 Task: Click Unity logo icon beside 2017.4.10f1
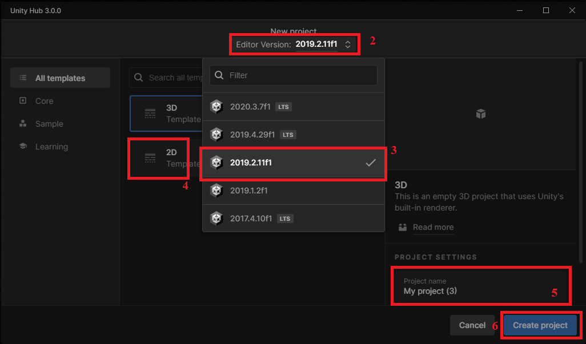pos(216,218)
